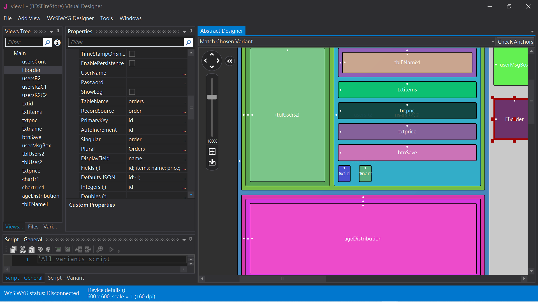Image resolution: width=538 pixels, height=302 pixels.
Task: Click the zoom slider handle
Action: pyautogui.click(x=212, y=97)
